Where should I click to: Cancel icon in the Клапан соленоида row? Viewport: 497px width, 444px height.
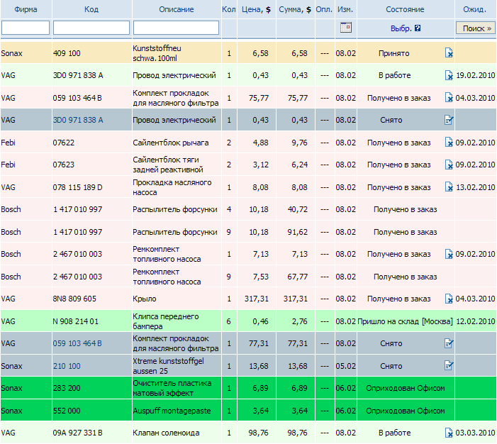449,433
